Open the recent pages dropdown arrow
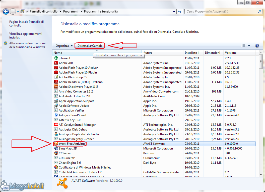265x192 pixels. 18,11
